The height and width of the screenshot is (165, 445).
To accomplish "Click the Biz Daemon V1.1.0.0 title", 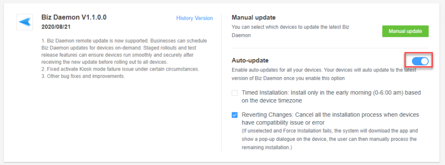I will click(74, 17).
